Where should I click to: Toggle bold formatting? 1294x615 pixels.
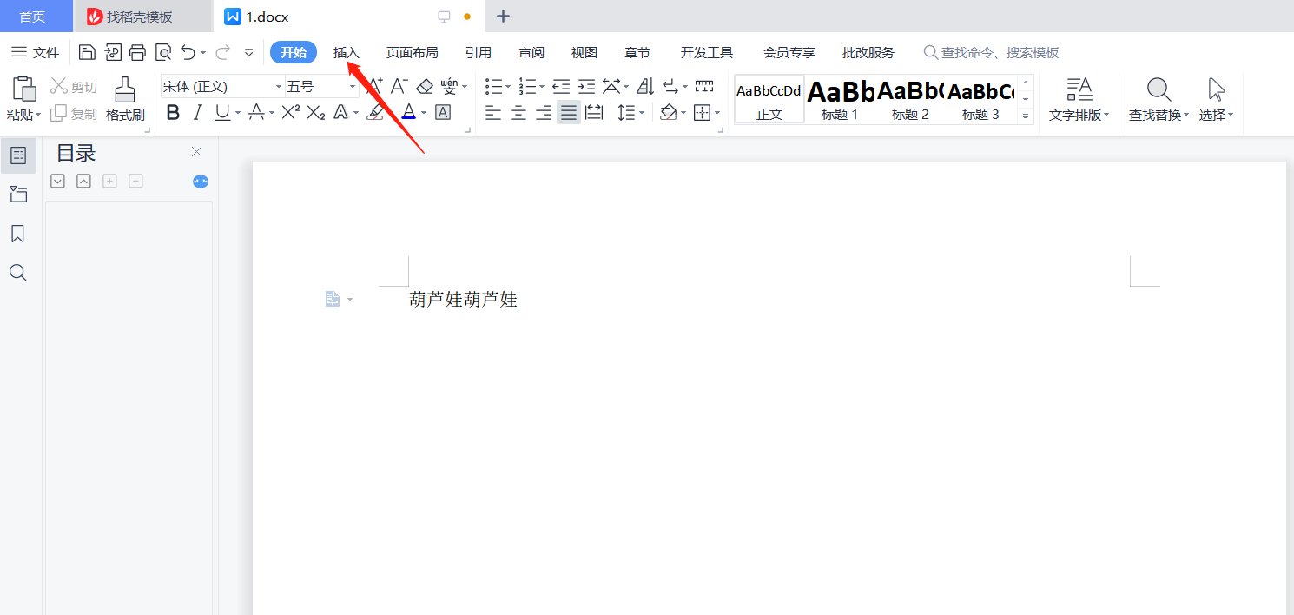[173, 112]
